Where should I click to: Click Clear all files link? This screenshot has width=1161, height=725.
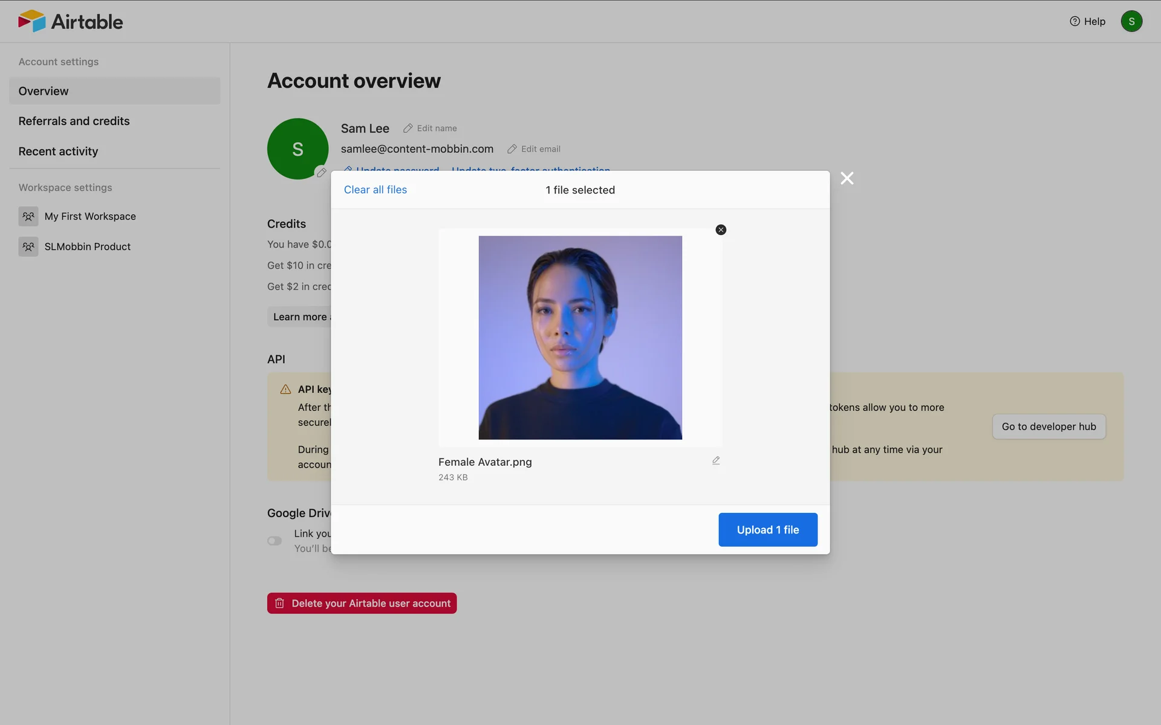click(375, 190)
